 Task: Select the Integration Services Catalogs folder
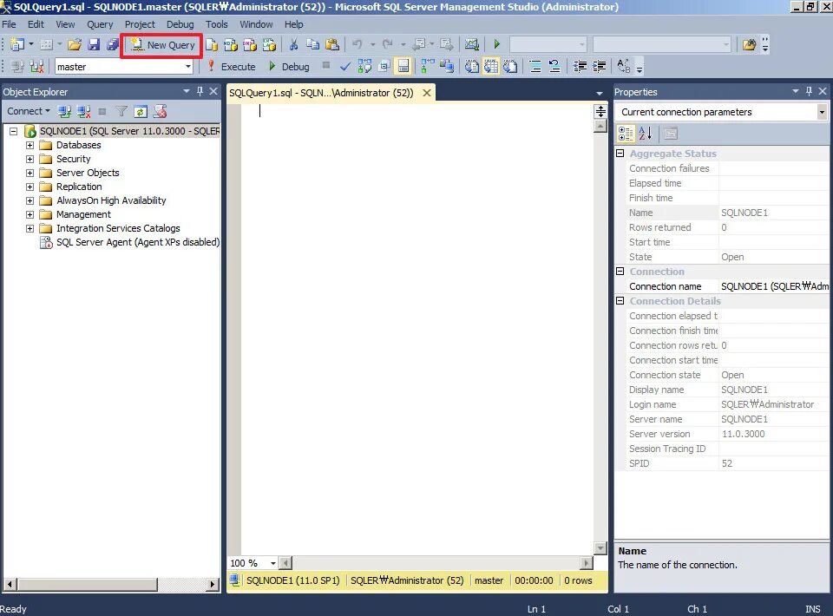point(110,228)
